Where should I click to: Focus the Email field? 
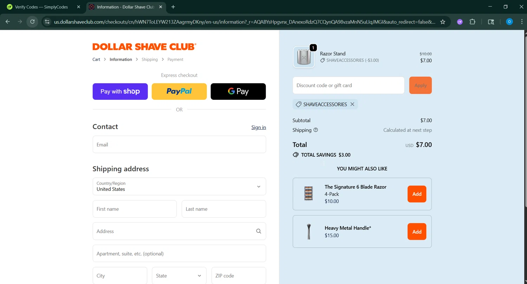point(179,144)
